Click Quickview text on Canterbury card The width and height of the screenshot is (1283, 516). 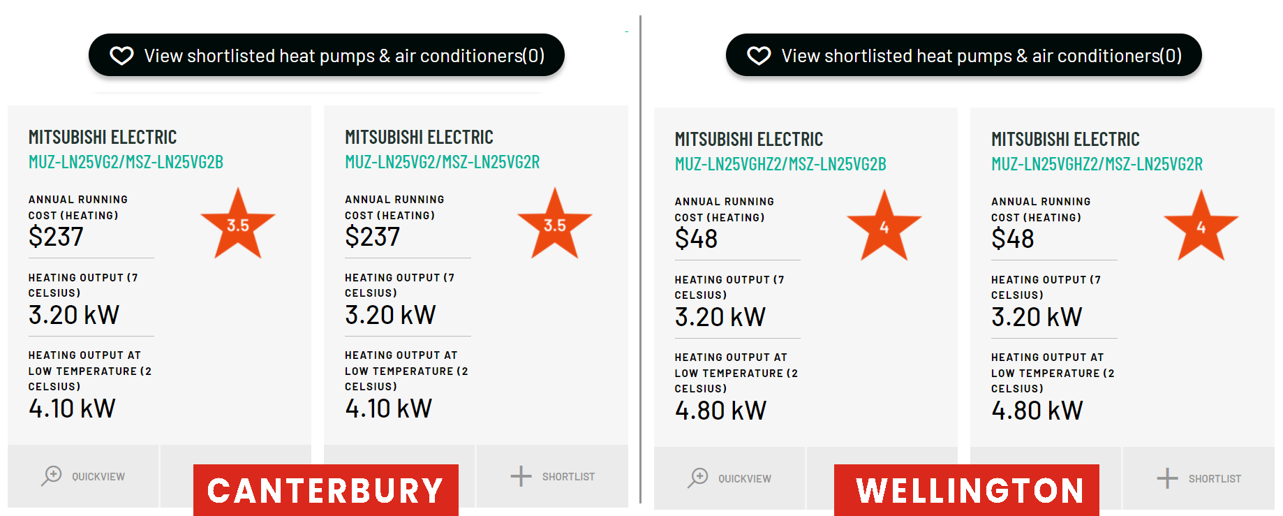point(98,477)
